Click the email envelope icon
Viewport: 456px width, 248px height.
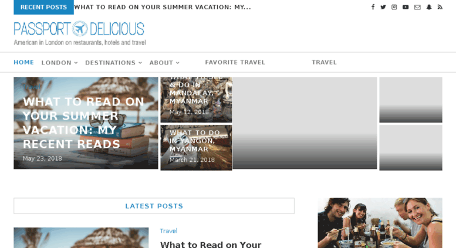(x=417, y=7)
